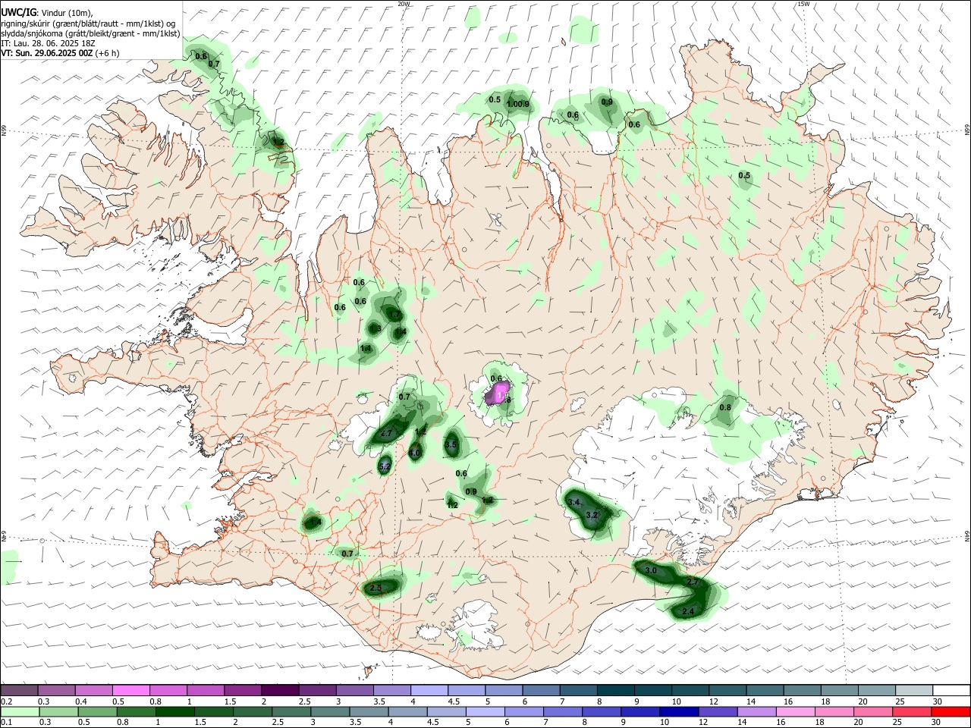Select the lavender snow swatch between 4 and 4.5

pyautogui.click(x=429, y=691)
